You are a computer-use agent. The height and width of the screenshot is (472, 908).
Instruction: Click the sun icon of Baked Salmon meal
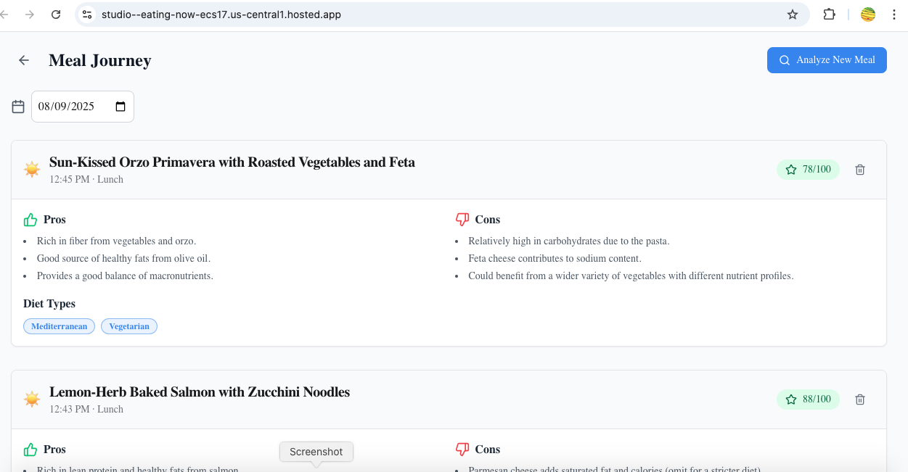[32, 399]
